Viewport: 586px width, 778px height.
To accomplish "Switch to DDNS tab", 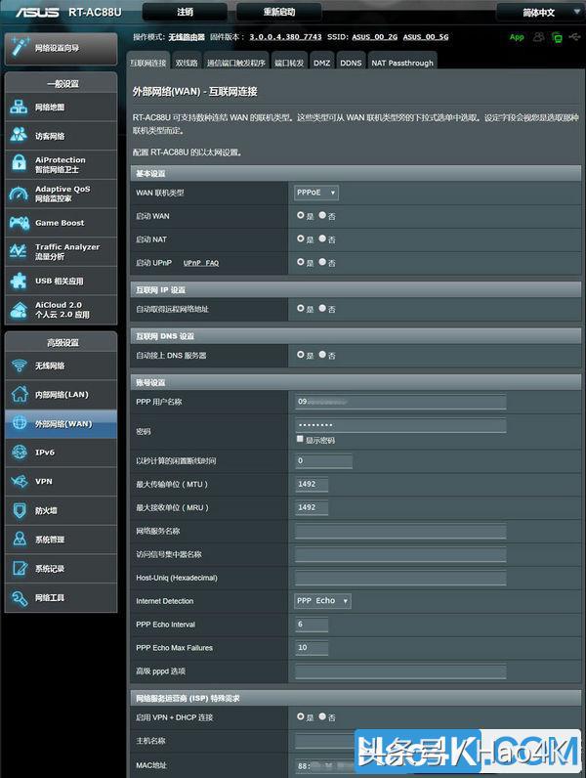I will [351, 63].
